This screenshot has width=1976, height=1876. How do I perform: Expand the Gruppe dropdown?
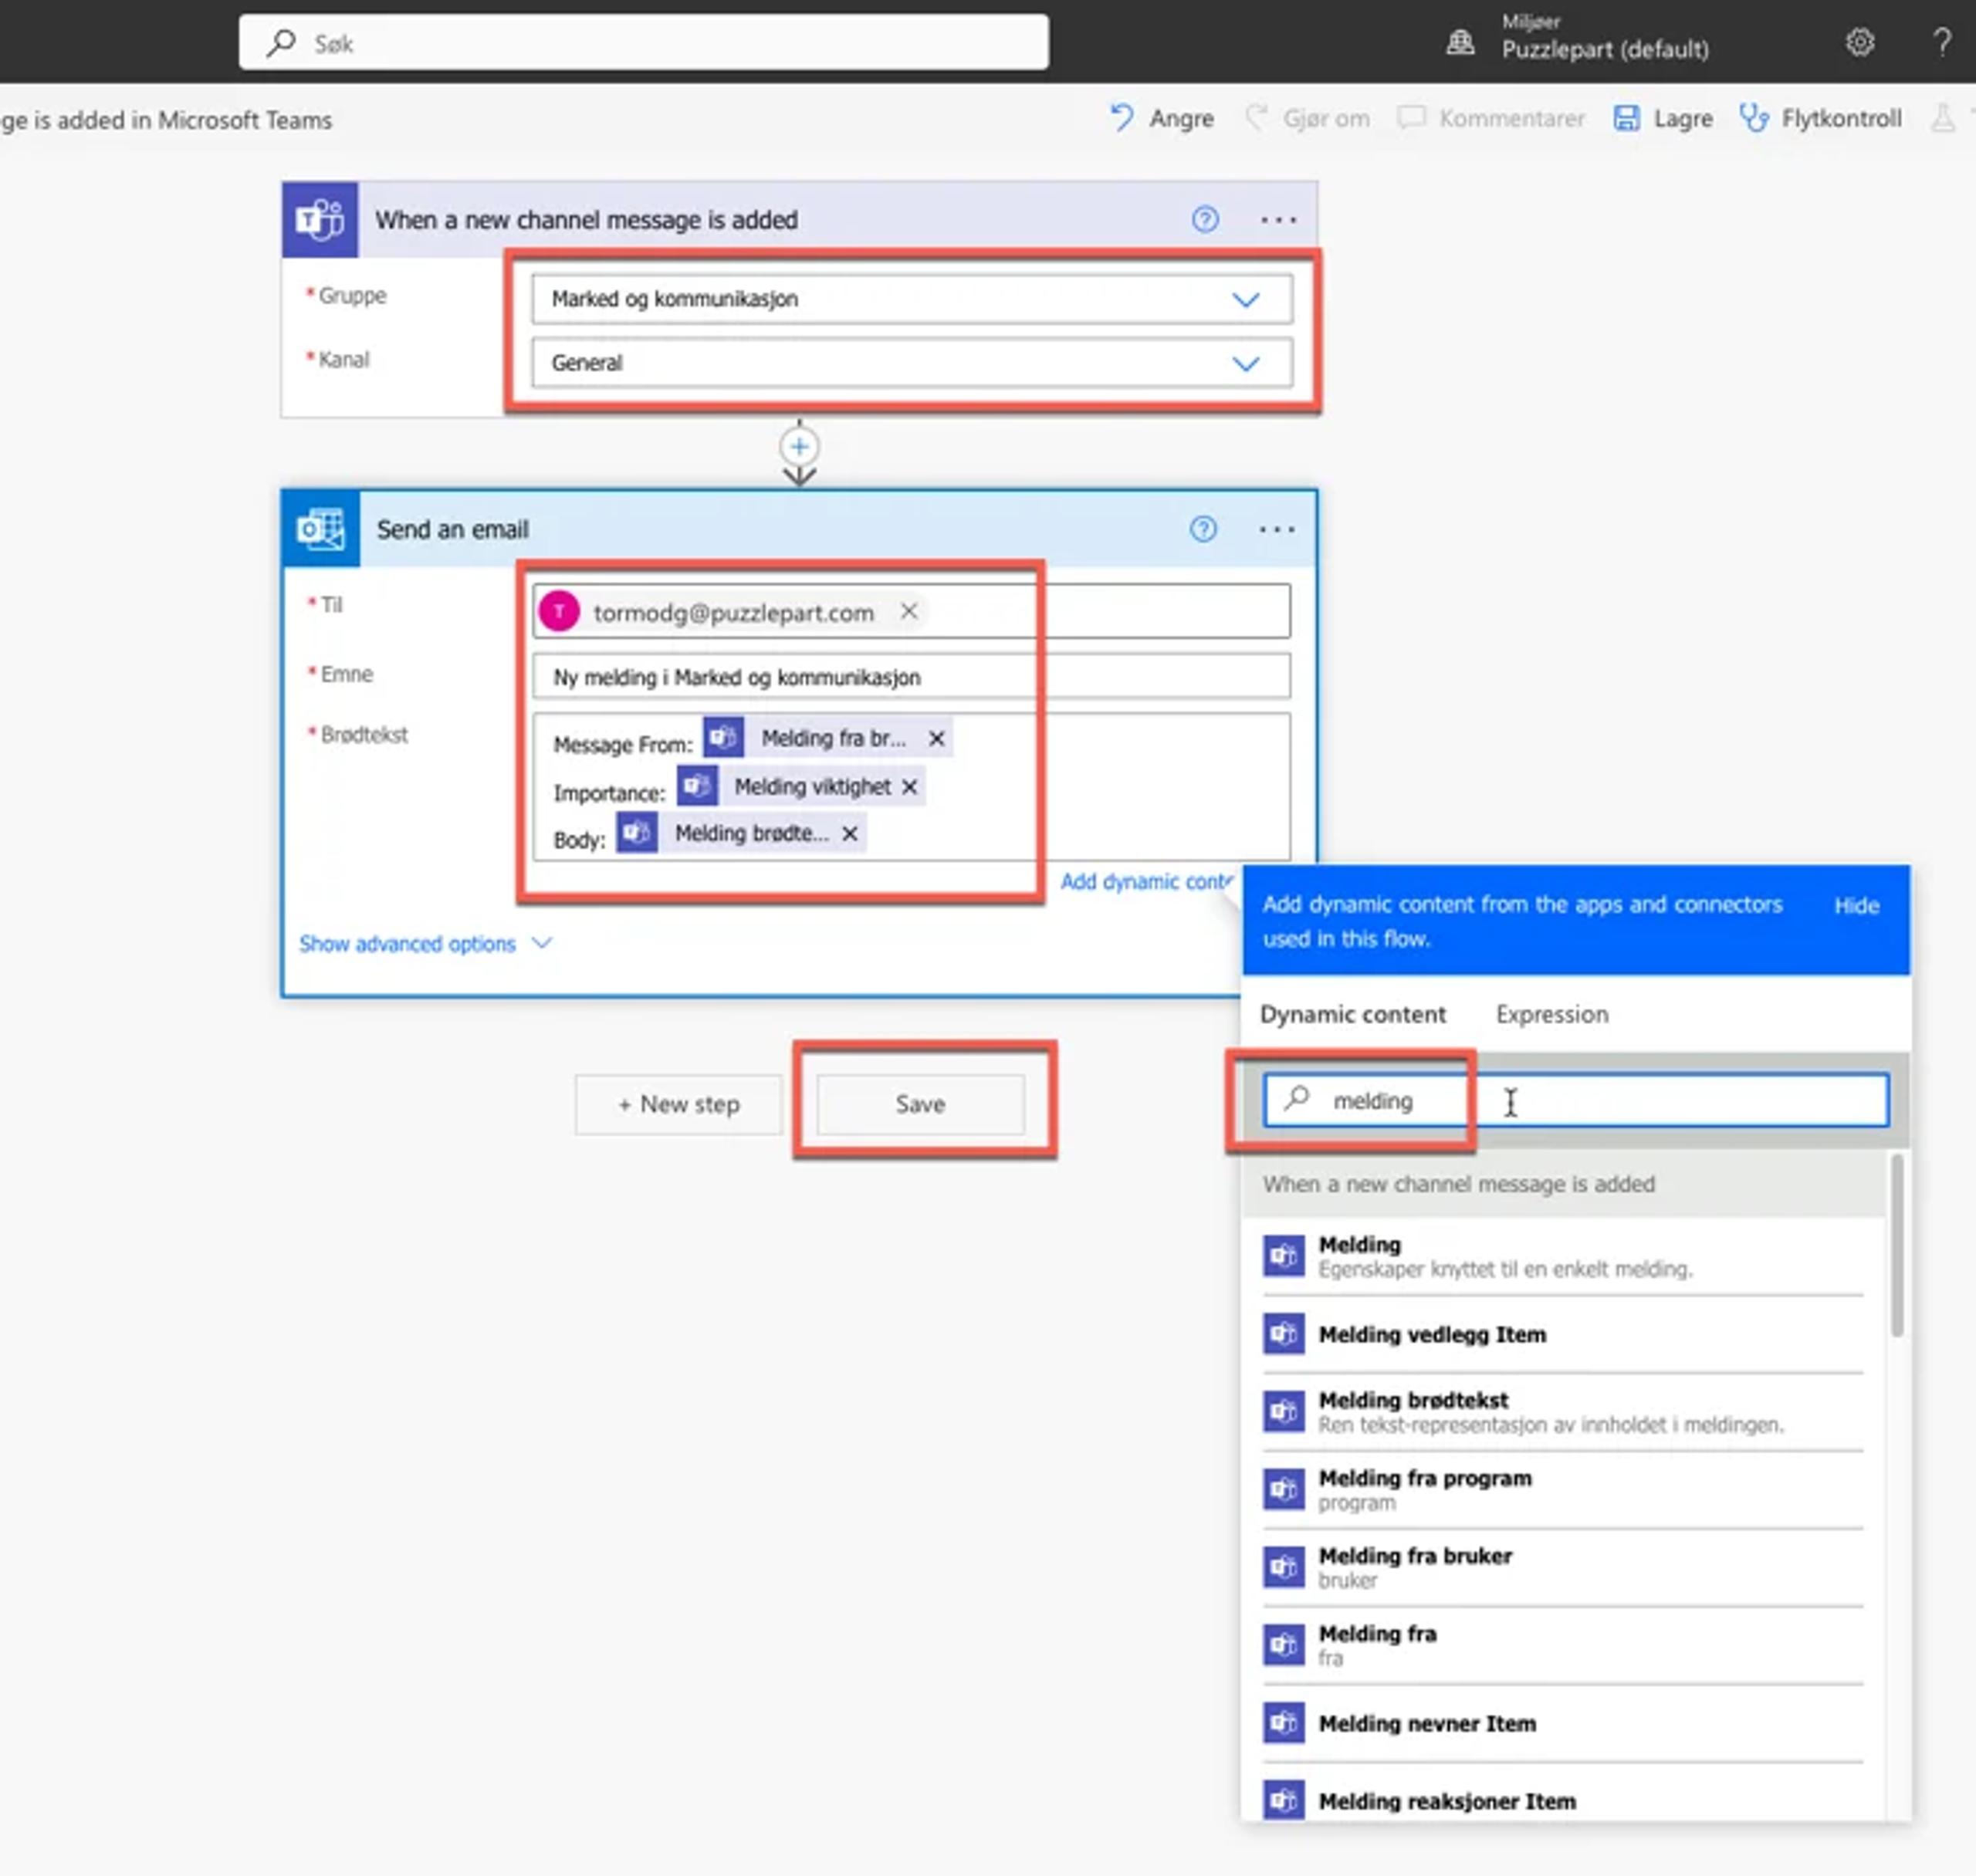1245,299
